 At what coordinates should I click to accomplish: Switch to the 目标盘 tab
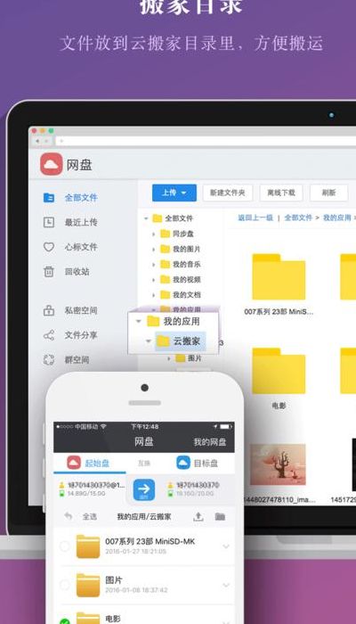coord(197,463)
